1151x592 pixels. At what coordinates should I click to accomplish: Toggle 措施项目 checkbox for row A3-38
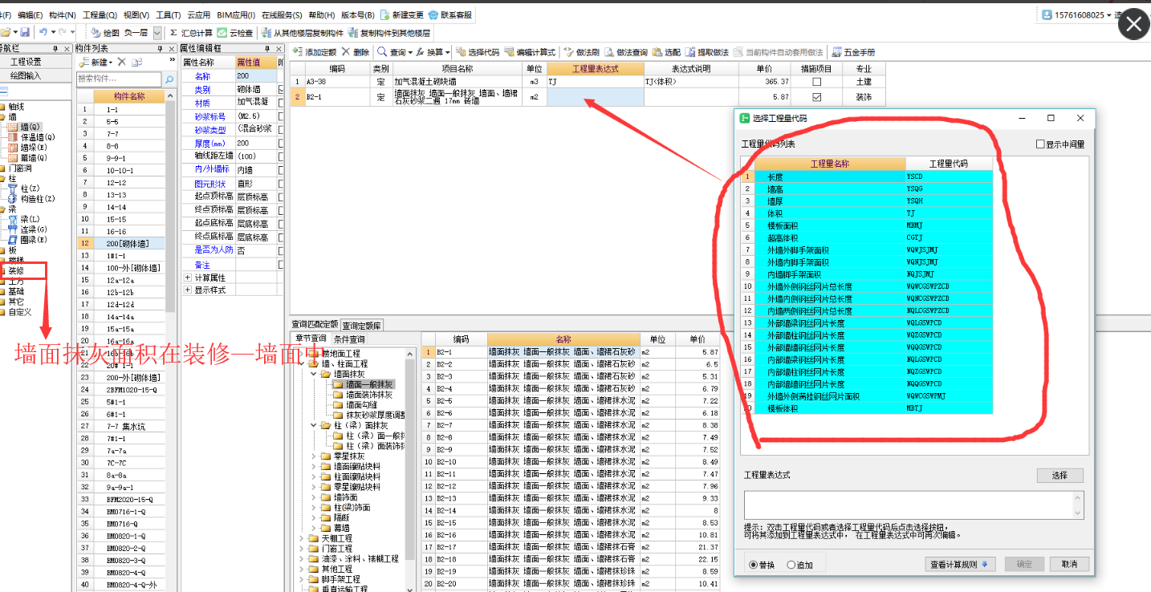[817, 81]
